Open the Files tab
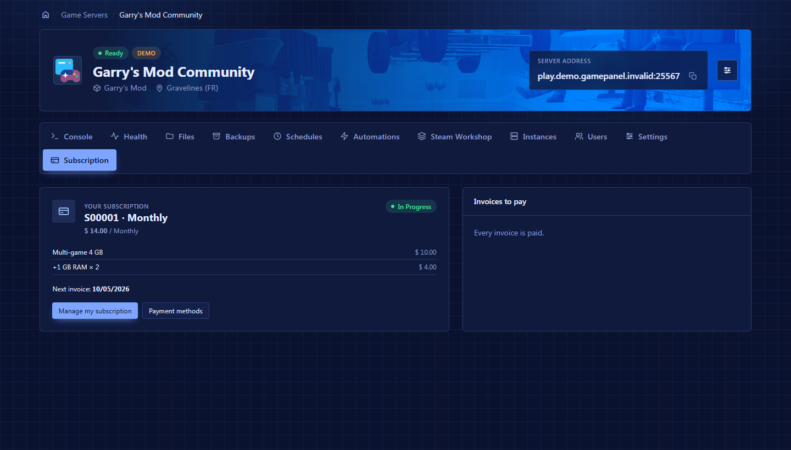Viewport: 791px width, 450px height. pyautogui.click(x=180, y=137)
